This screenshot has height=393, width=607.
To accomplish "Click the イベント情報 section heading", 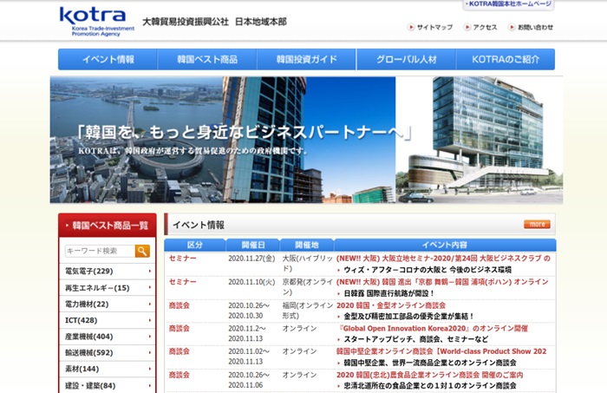I will click(x=199, y=225).
